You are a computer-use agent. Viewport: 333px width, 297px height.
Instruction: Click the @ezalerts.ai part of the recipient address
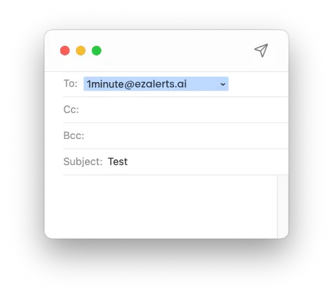coord(156,84)
